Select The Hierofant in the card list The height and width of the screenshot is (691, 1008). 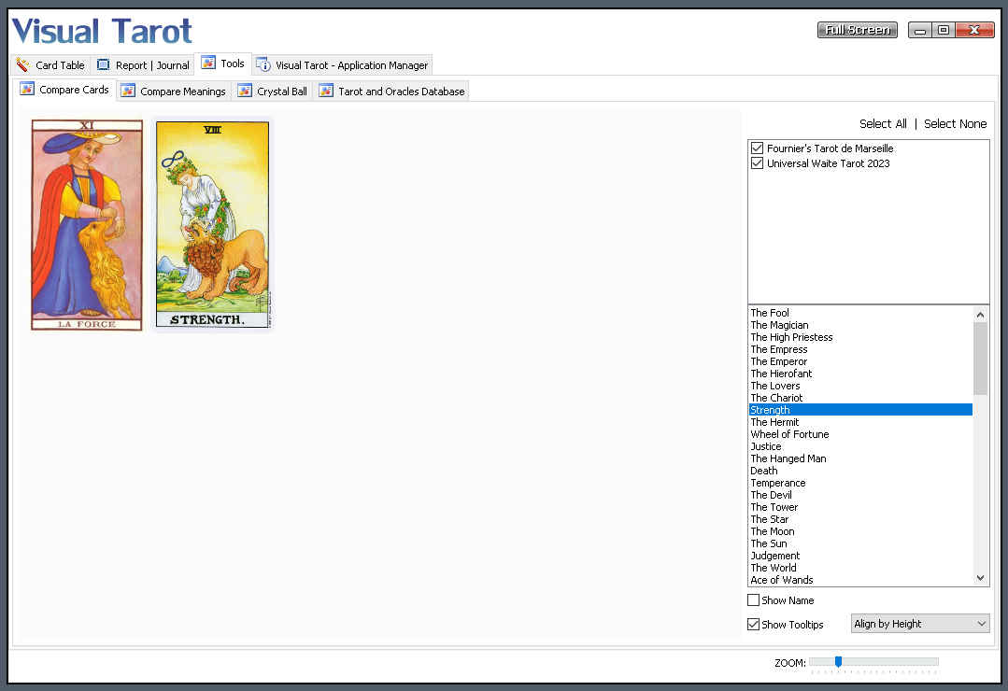point(860,374)
